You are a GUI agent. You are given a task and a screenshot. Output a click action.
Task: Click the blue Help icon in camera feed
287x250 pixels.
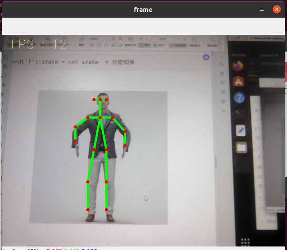(x=239, y=98)
